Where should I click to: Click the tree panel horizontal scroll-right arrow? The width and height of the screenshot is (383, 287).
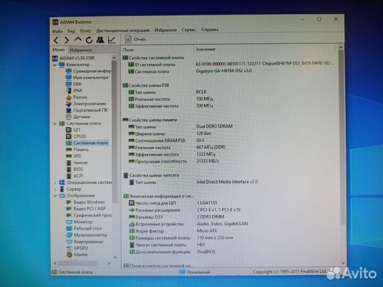(109, 264)
